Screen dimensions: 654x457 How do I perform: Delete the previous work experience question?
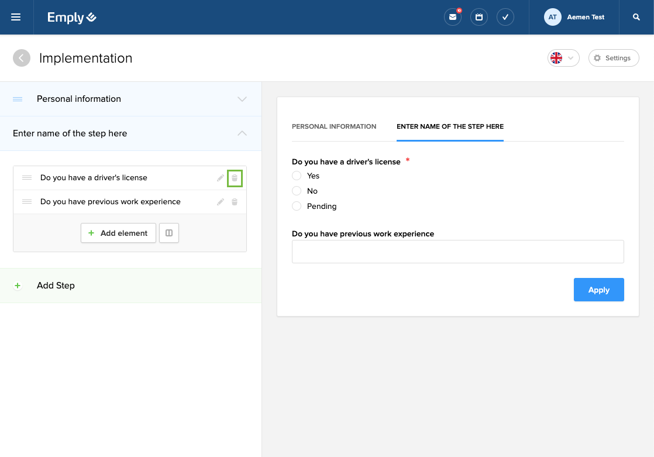(x=235, y=202)
